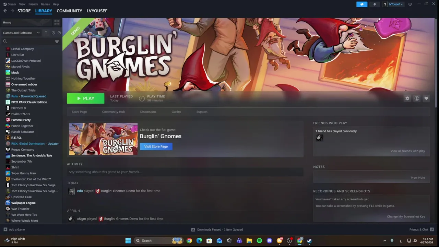Open lvYousef account dropdown
Screen dimensions: 439x247
[x=396, y=4]
